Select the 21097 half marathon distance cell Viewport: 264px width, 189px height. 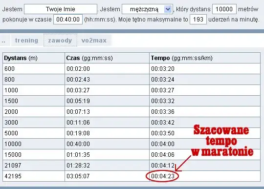coord(34,166)
